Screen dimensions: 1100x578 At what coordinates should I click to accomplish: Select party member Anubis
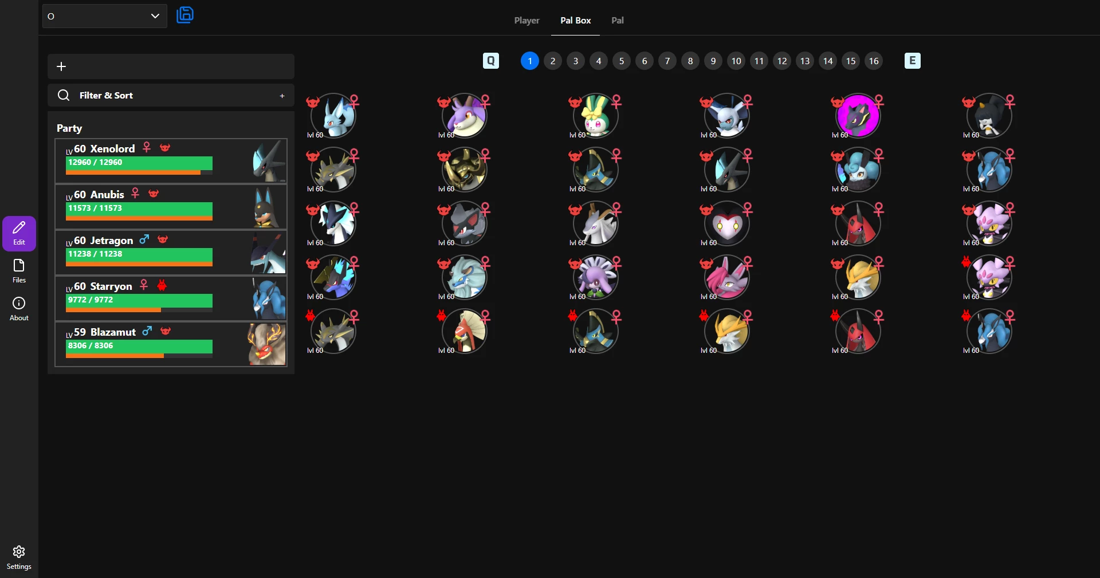click(171, 207)
